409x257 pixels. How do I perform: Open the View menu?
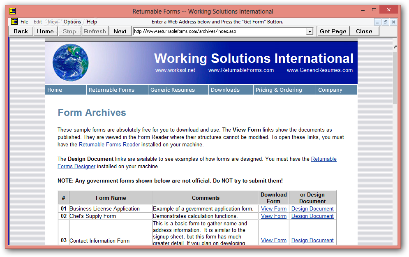coord(53,22)
